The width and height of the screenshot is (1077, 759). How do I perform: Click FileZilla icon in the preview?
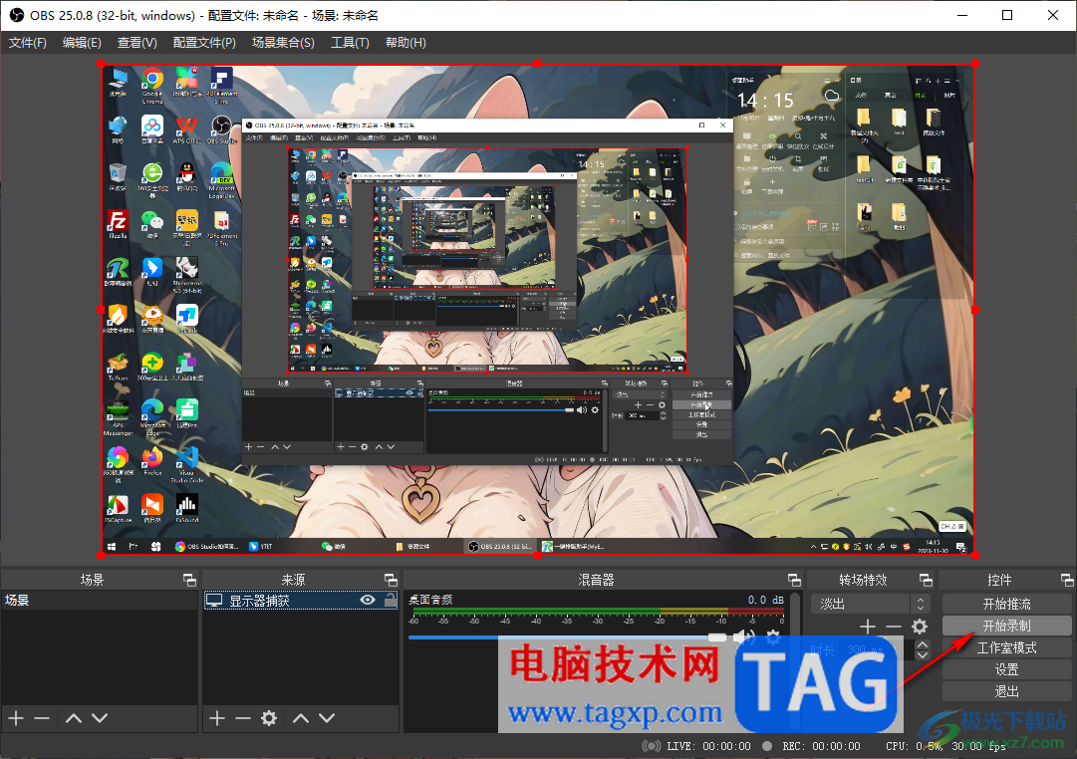pos(119,224)
